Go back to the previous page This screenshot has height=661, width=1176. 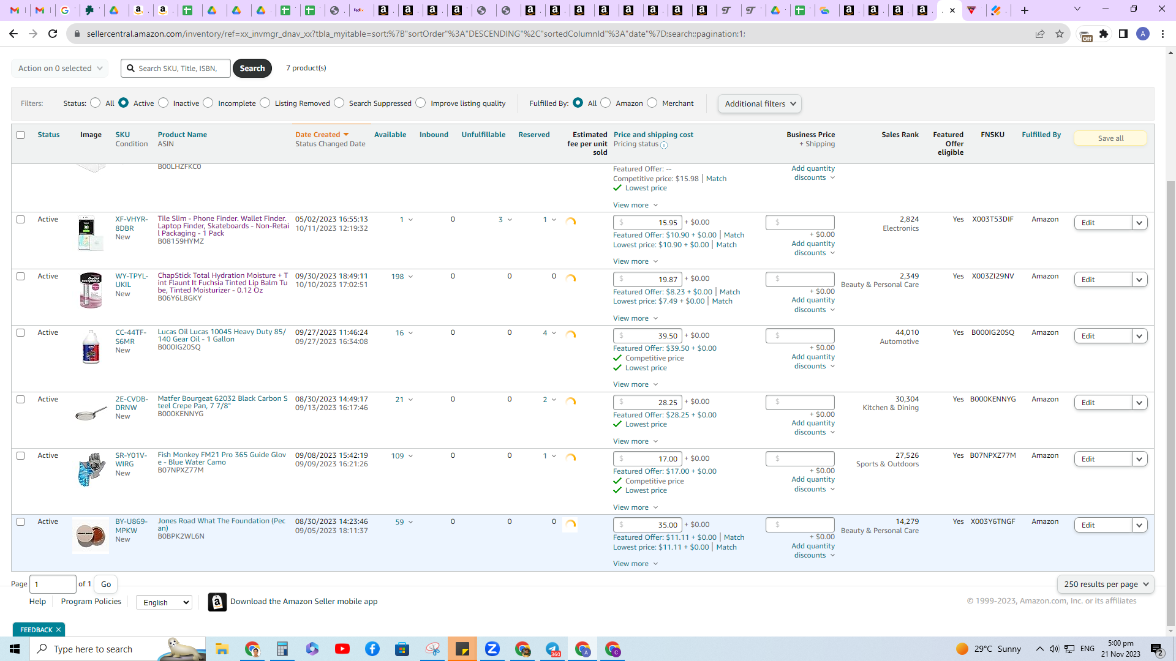tap(13, 34)
